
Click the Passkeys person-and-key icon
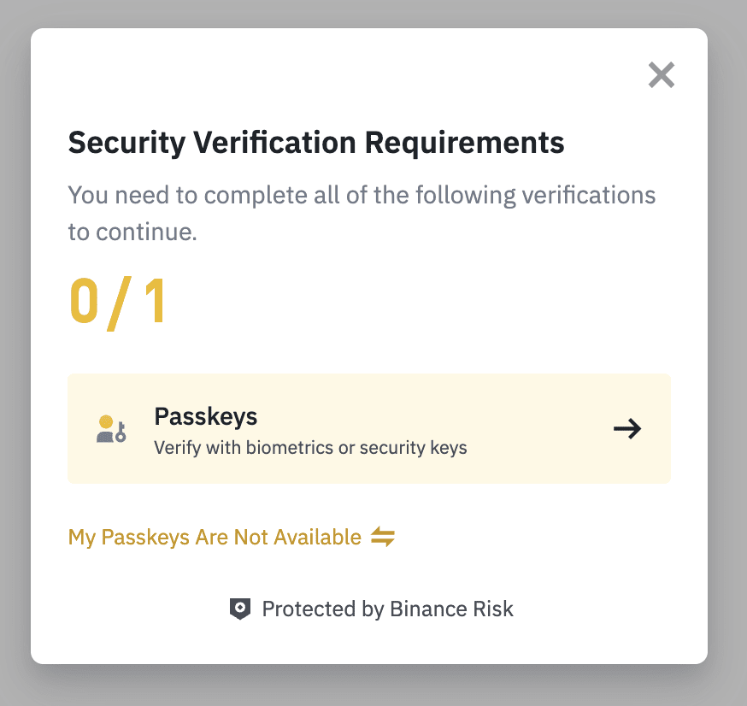point(111,428)
